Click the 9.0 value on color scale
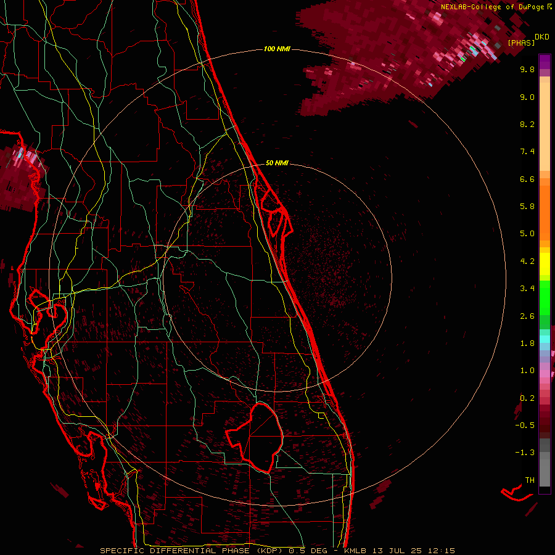 pos(527,97)
